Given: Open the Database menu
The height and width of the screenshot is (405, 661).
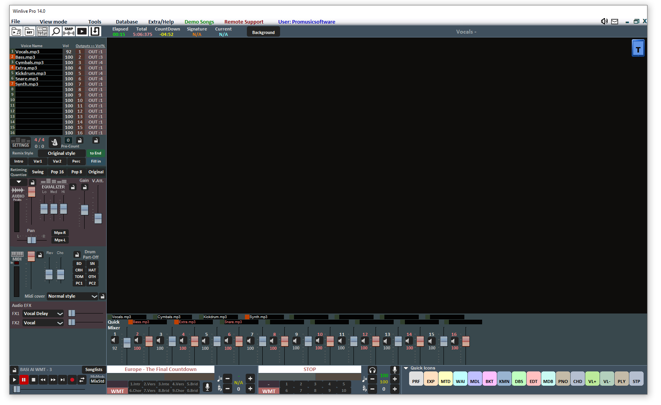Looking at the screenshot, I should [127, 22].
